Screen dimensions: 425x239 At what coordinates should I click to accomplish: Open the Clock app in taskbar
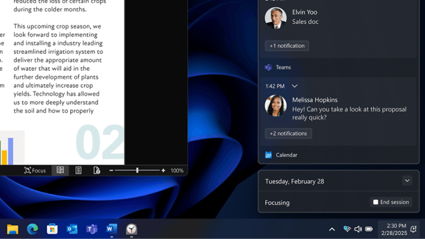pos(131,229)
